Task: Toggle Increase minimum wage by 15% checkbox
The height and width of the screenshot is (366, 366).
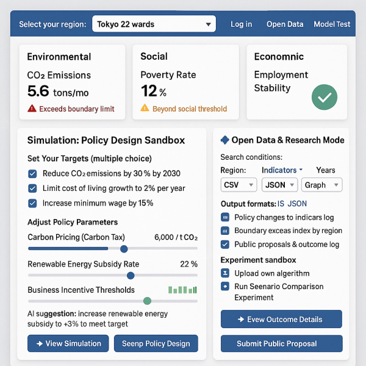Action: 32,203
